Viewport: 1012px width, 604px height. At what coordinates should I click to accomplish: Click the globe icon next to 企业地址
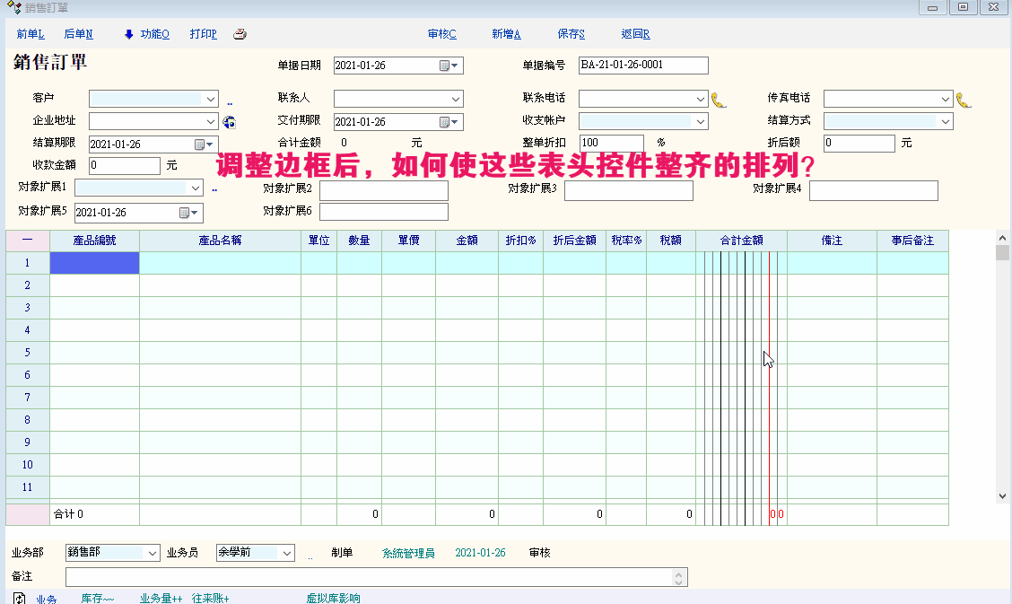click(230, 121)
